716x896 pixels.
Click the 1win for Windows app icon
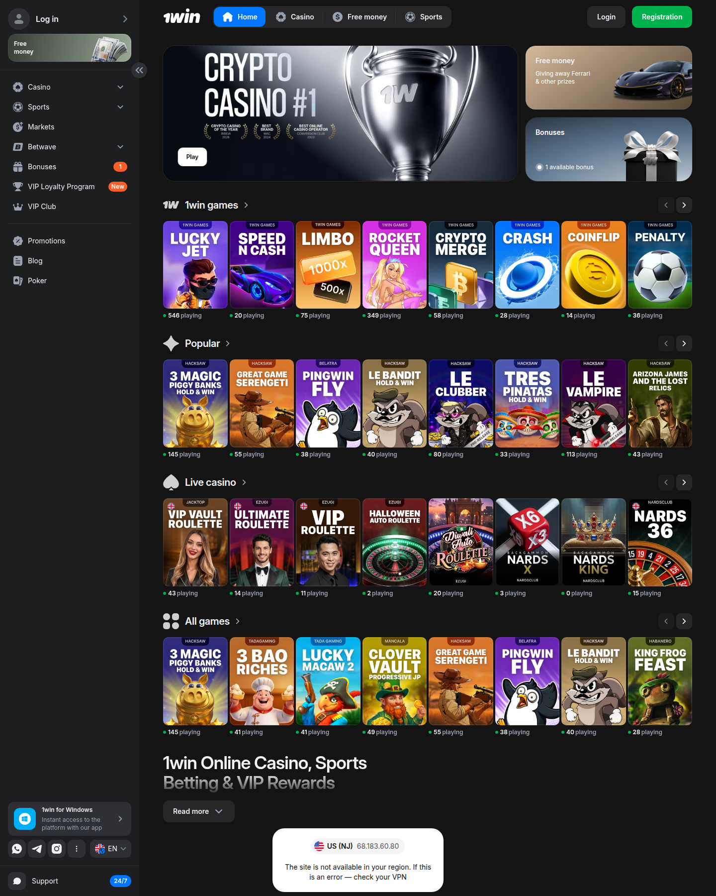pyautogui.click(x=25, y=819)
